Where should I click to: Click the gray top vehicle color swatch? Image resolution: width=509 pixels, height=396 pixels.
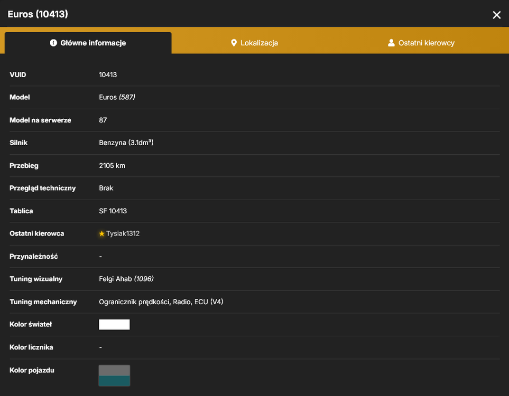tap(114, 370)
